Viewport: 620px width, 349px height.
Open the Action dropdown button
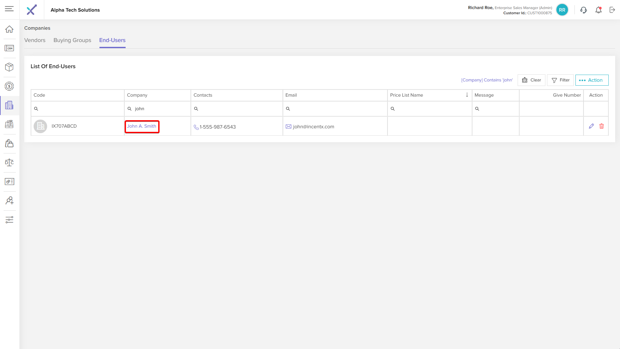[592, 80]
